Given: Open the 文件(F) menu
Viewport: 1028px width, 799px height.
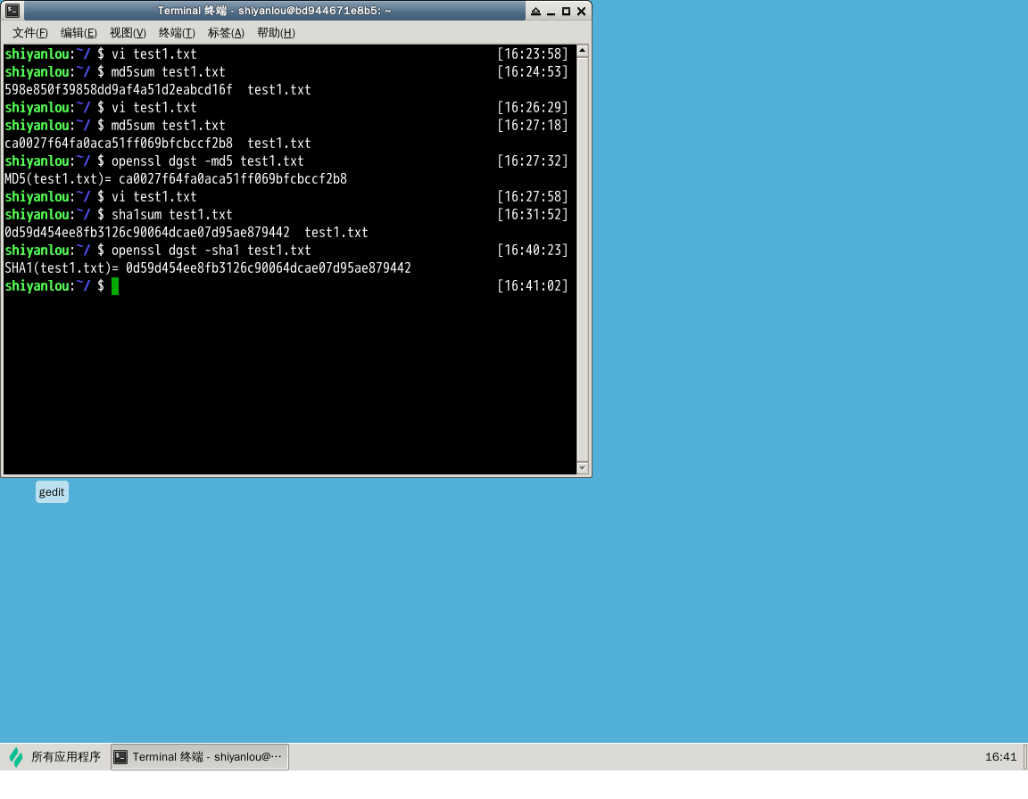Looking at the screenshot, I should 29,33.
